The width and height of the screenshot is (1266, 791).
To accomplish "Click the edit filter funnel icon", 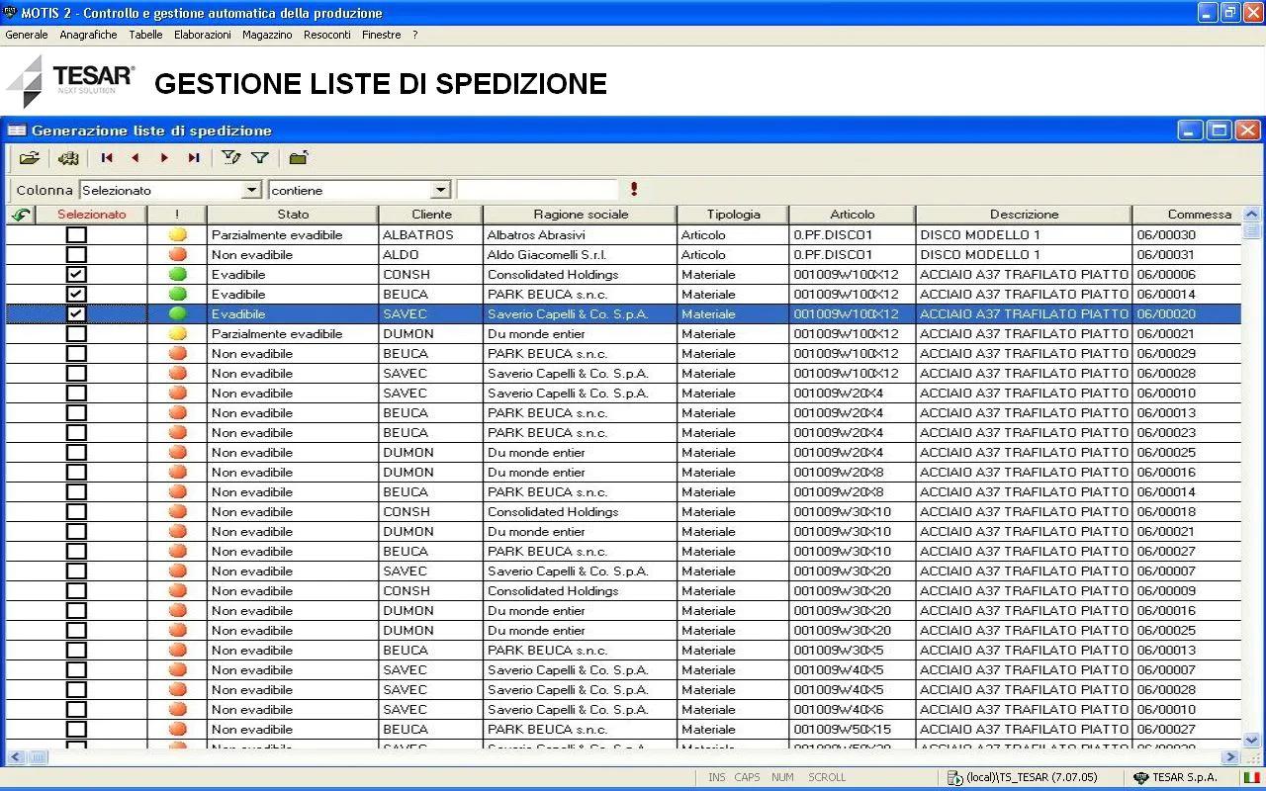I will tap(231, 157).
